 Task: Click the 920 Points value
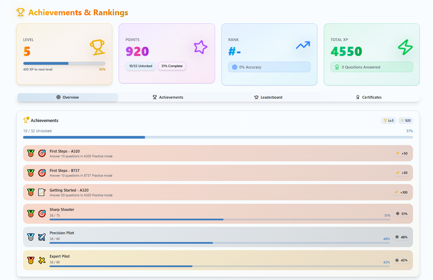pos(137,52)
